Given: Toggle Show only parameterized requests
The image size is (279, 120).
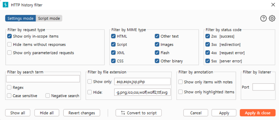Looking at the screenshot, I should 10,53.
